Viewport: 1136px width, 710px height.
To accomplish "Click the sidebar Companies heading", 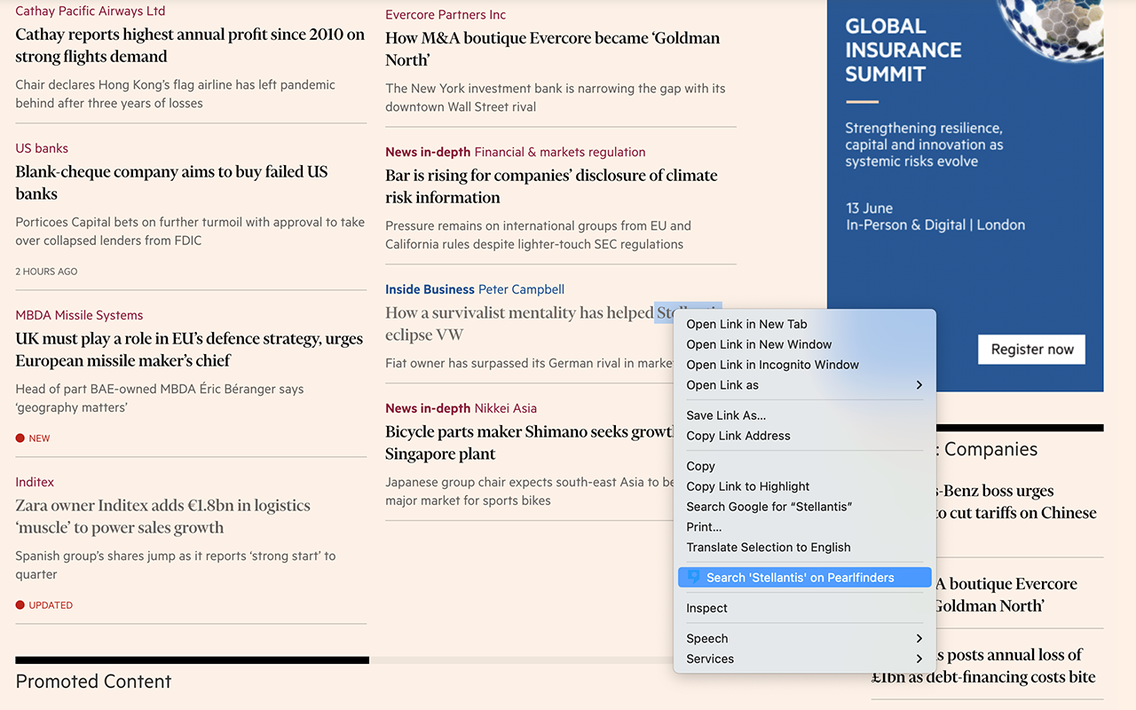I will coord(990,449).
